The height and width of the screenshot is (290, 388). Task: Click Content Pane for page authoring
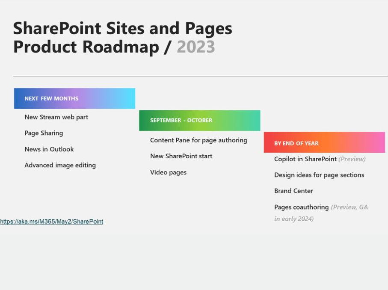click(x=198, y=140)
